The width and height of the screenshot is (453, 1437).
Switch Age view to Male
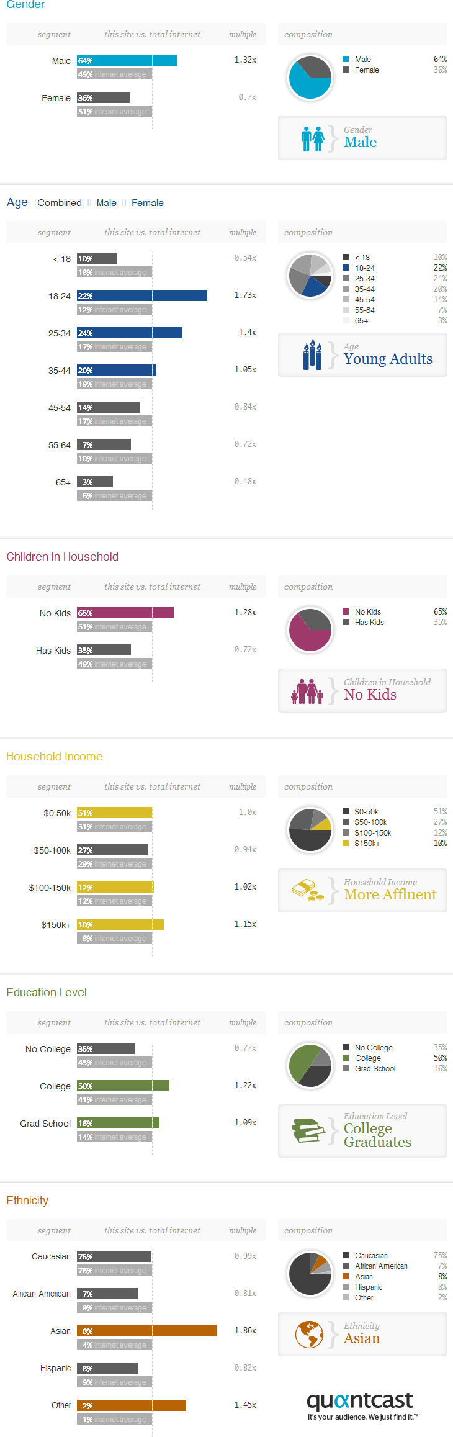click(x=107, y=203)
